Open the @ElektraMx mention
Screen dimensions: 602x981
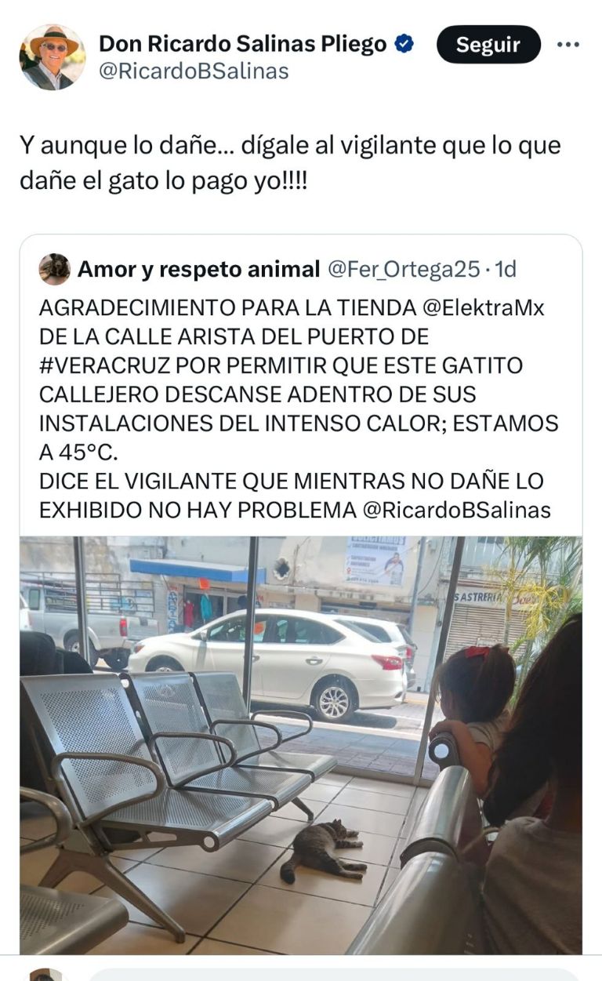483,307
